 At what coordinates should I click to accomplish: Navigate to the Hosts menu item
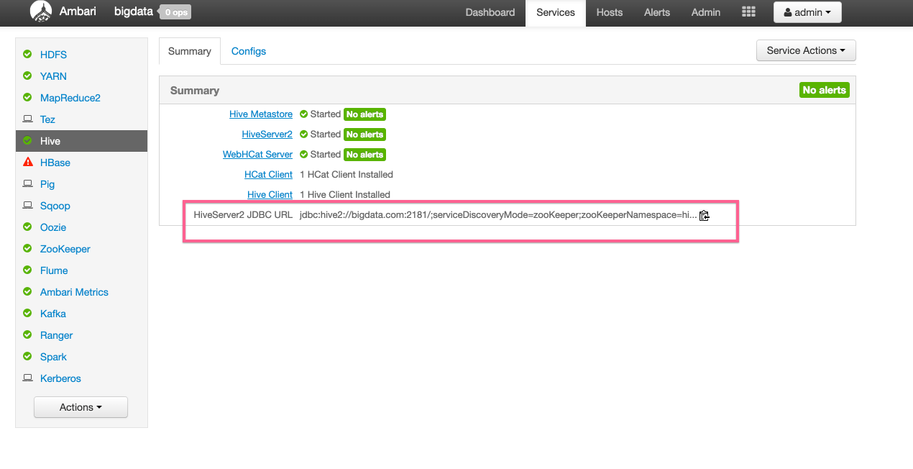[609, 12]
